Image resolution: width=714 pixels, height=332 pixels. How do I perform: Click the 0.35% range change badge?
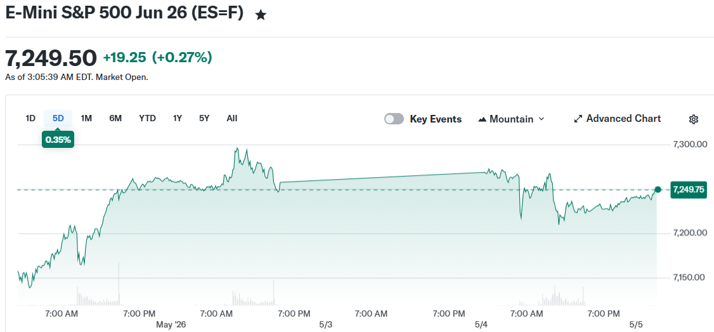(x=58, y=140)
